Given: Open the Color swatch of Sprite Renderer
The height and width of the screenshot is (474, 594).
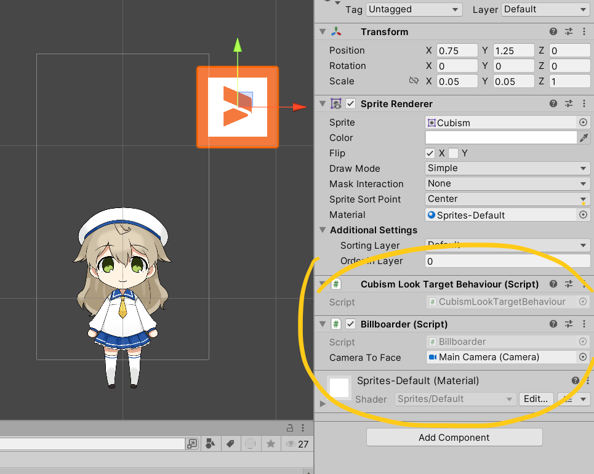Looking at the screenshot, I should (x=501, y=137).
